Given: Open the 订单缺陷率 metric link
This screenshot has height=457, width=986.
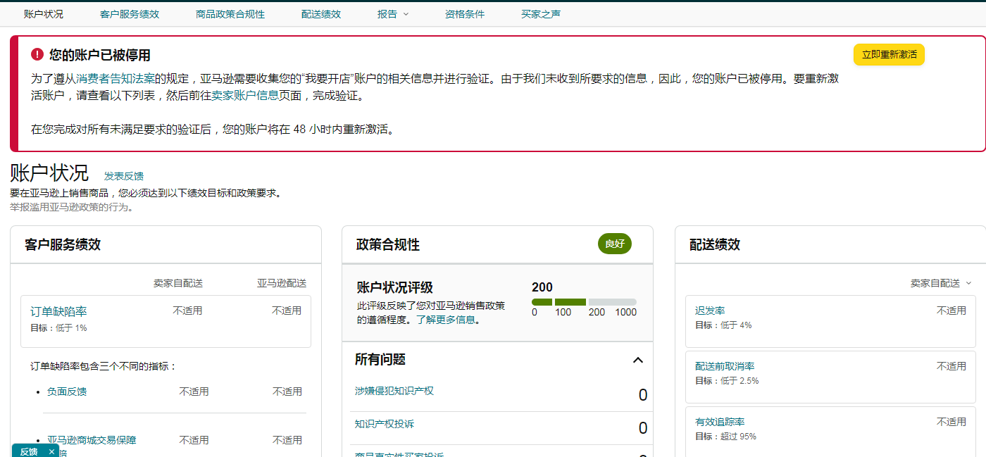Looking at the screenshot, I should point(58,311).
